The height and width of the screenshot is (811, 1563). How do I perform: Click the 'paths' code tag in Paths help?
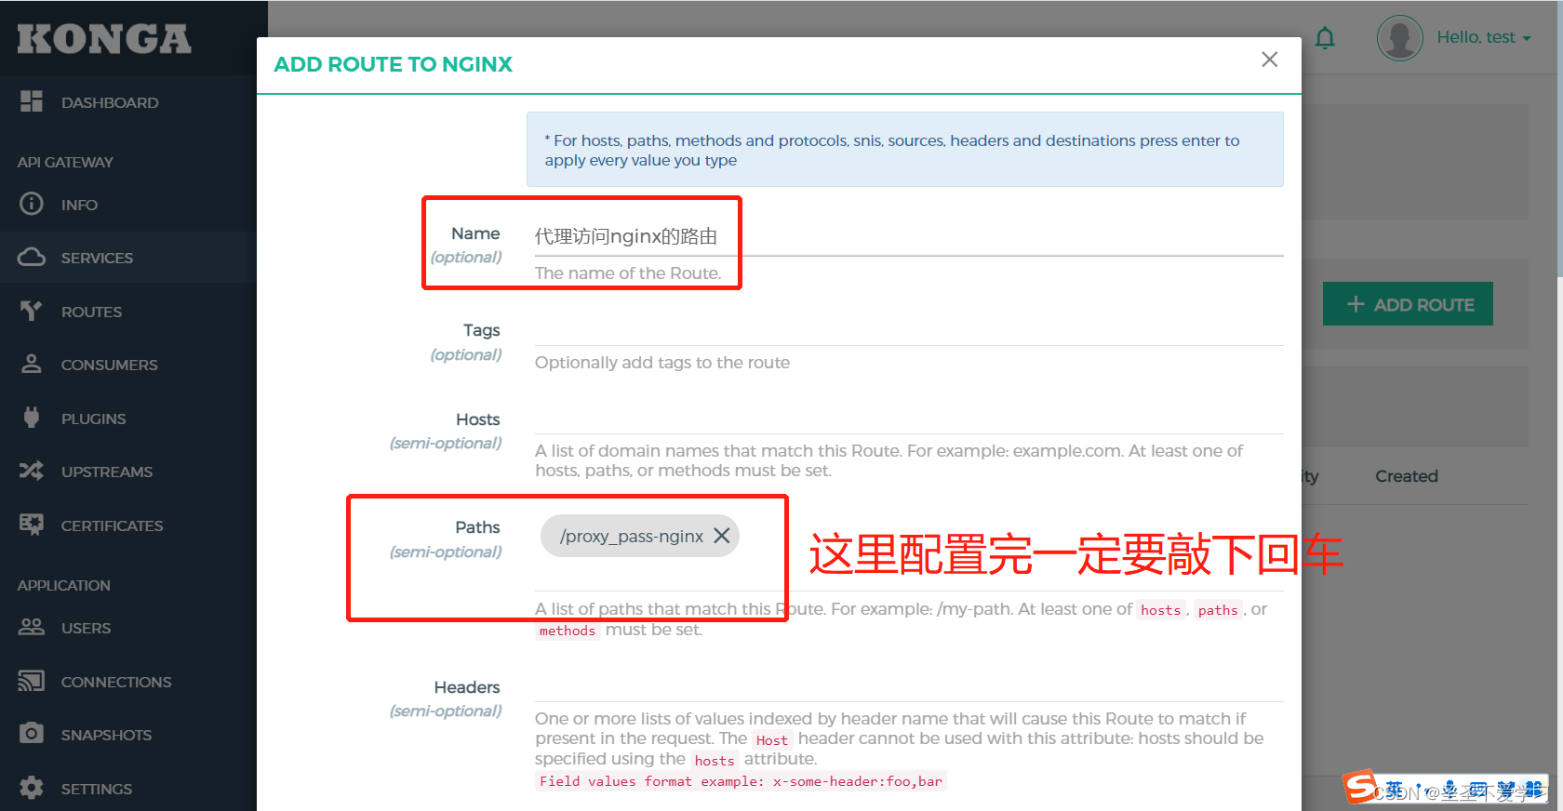[1218, 610]
